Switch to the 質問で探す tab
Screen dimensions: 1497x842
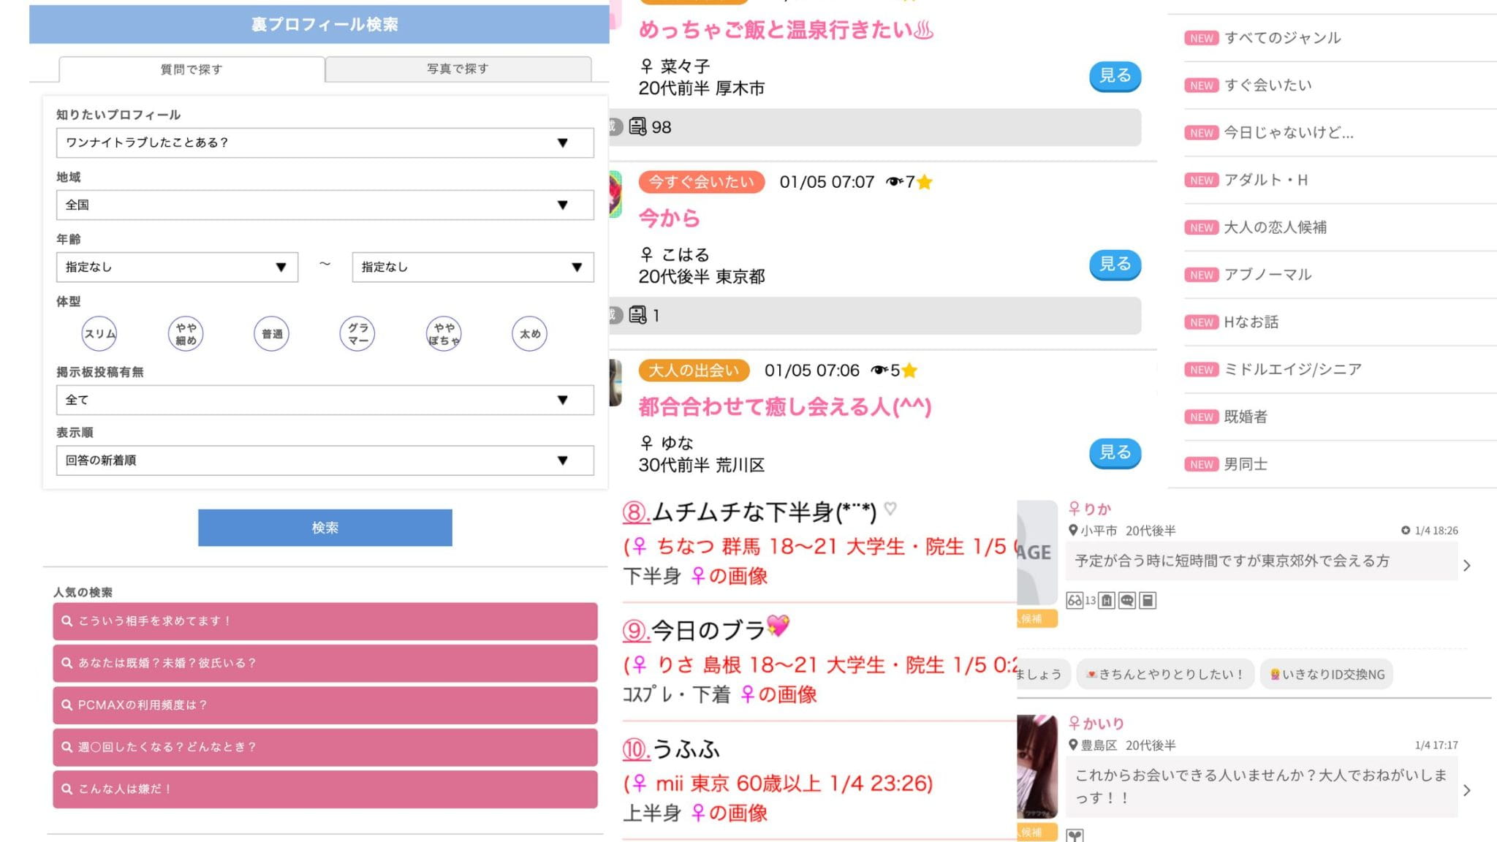point(192,69)
